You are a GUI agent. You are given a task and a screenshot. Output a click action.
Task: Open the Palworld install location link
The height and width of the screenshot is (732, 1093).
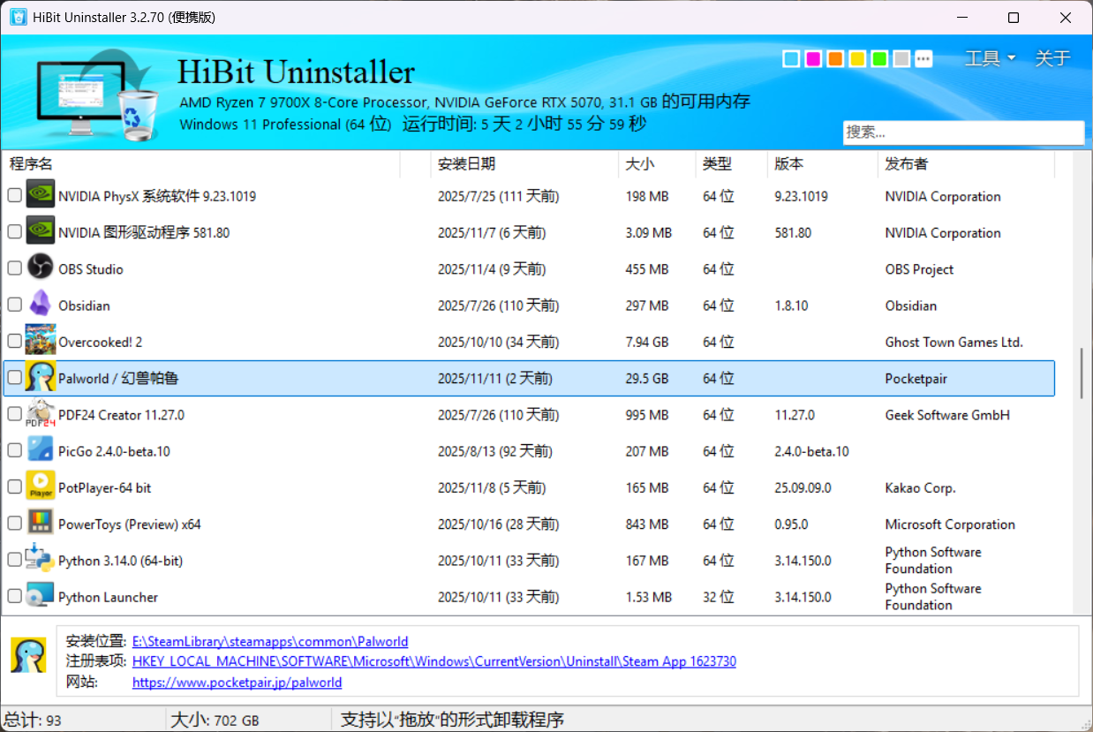(x=270, y=641)
